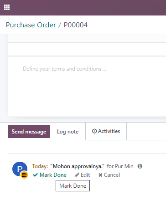Click the blue P user avatar
This screenshot has width=166, height=200.
[x=20, y=169]
